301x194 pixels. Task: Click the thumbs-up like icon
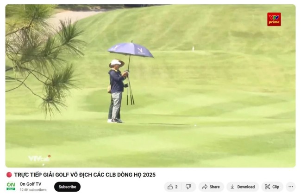170,187
